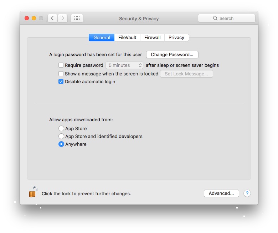
Task: Open help with the question mark button
Action: [x=247, y=194]
